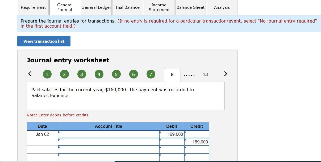Open journal entry 2
Image resolution: width=321 pixels, height=162 pixels.
coord(64,74)
